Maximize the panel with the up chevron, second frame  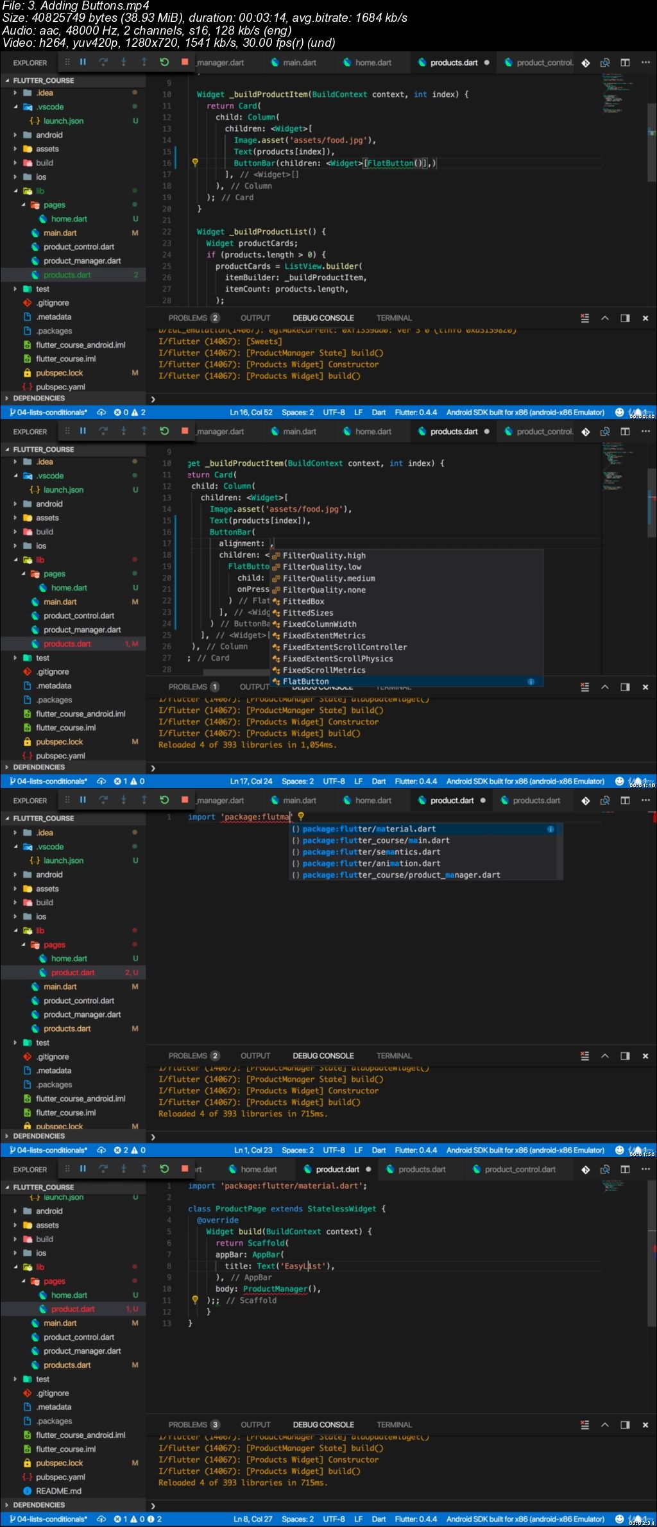coord(604,687)
